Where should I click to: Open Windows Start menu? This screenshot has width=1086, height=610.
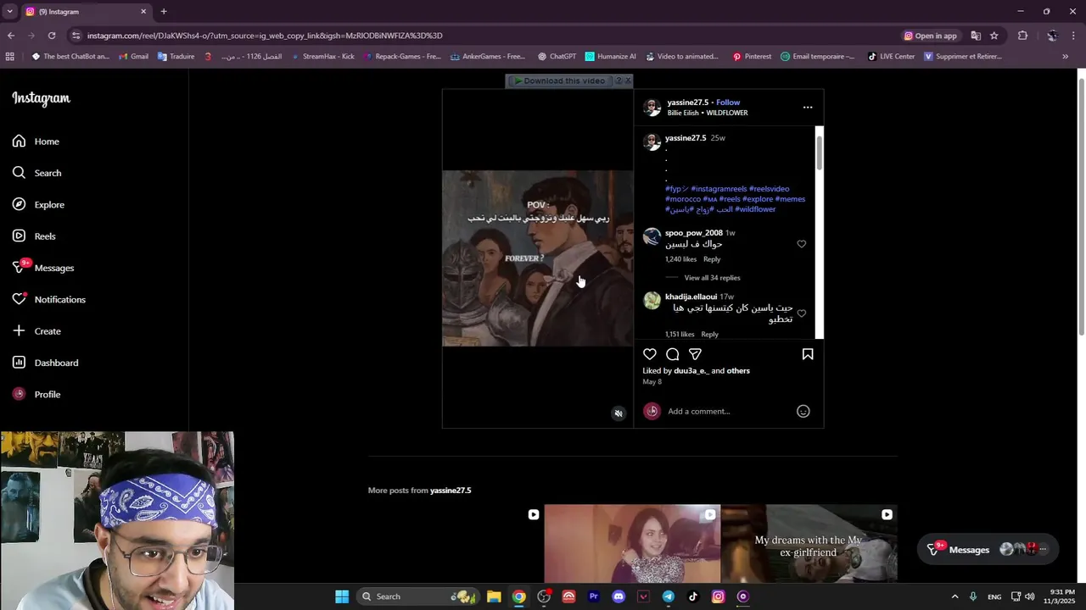pos(342,596)
